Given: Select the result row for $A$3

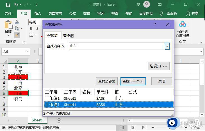Looking at the screenshot, I should coord(109,98).
